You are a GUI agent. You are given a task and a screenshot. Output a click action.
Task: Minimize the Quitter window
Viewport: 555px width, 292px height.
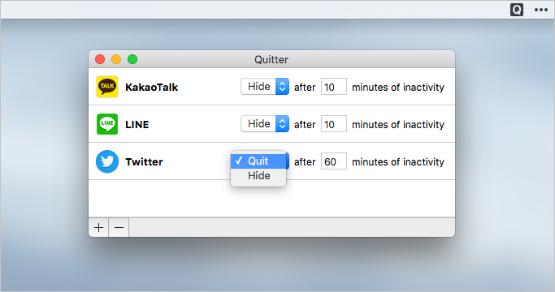point(116,59)
